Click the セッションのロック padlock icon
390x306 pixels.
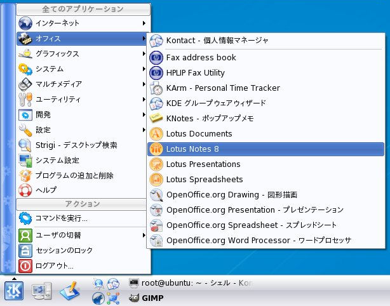[x=25, y=251]
